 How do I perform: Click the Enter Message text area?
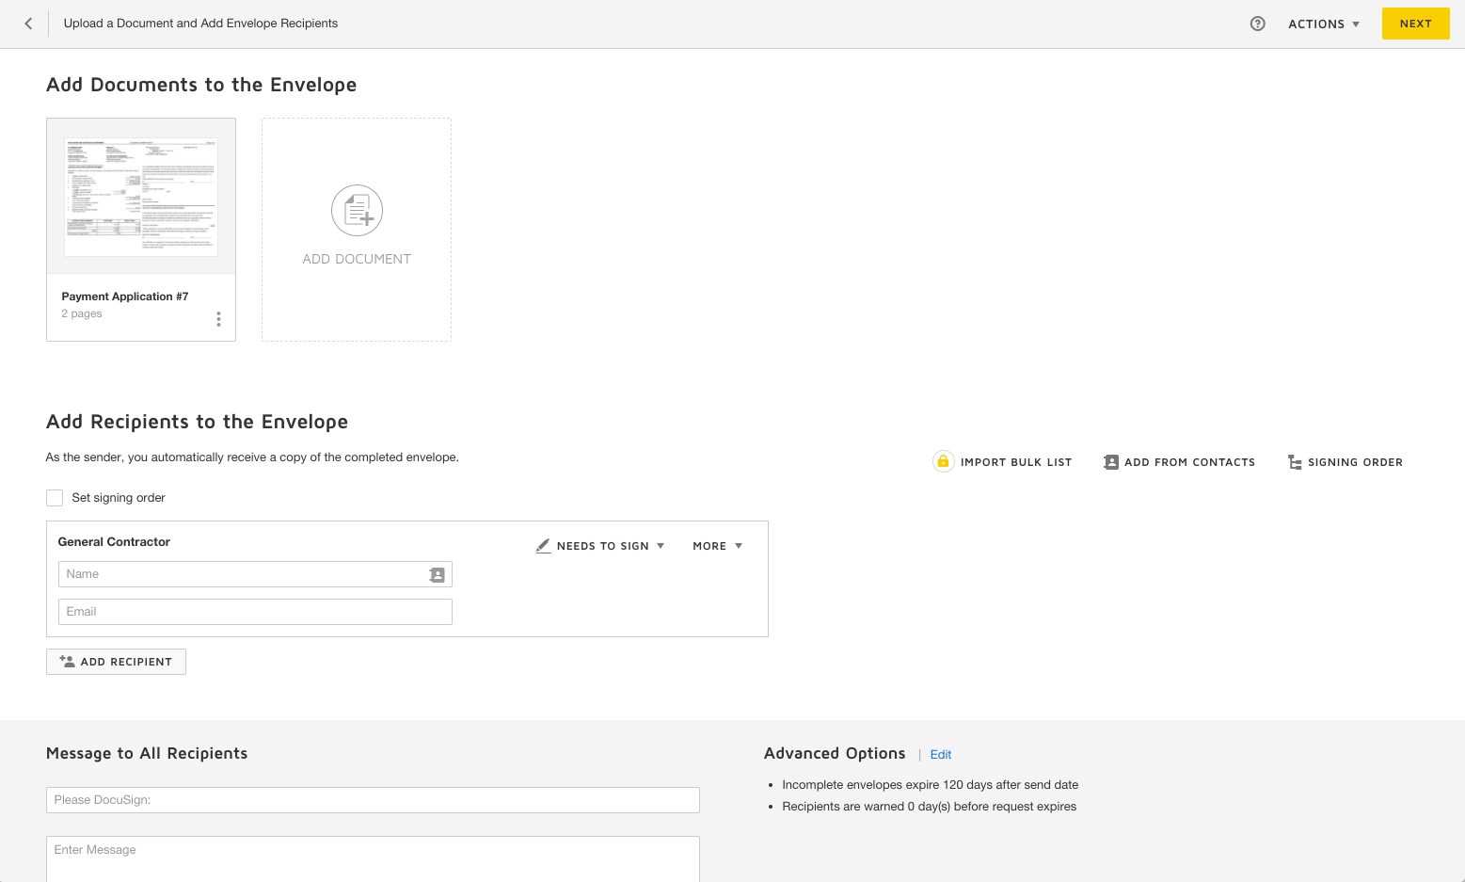(373, 857)
